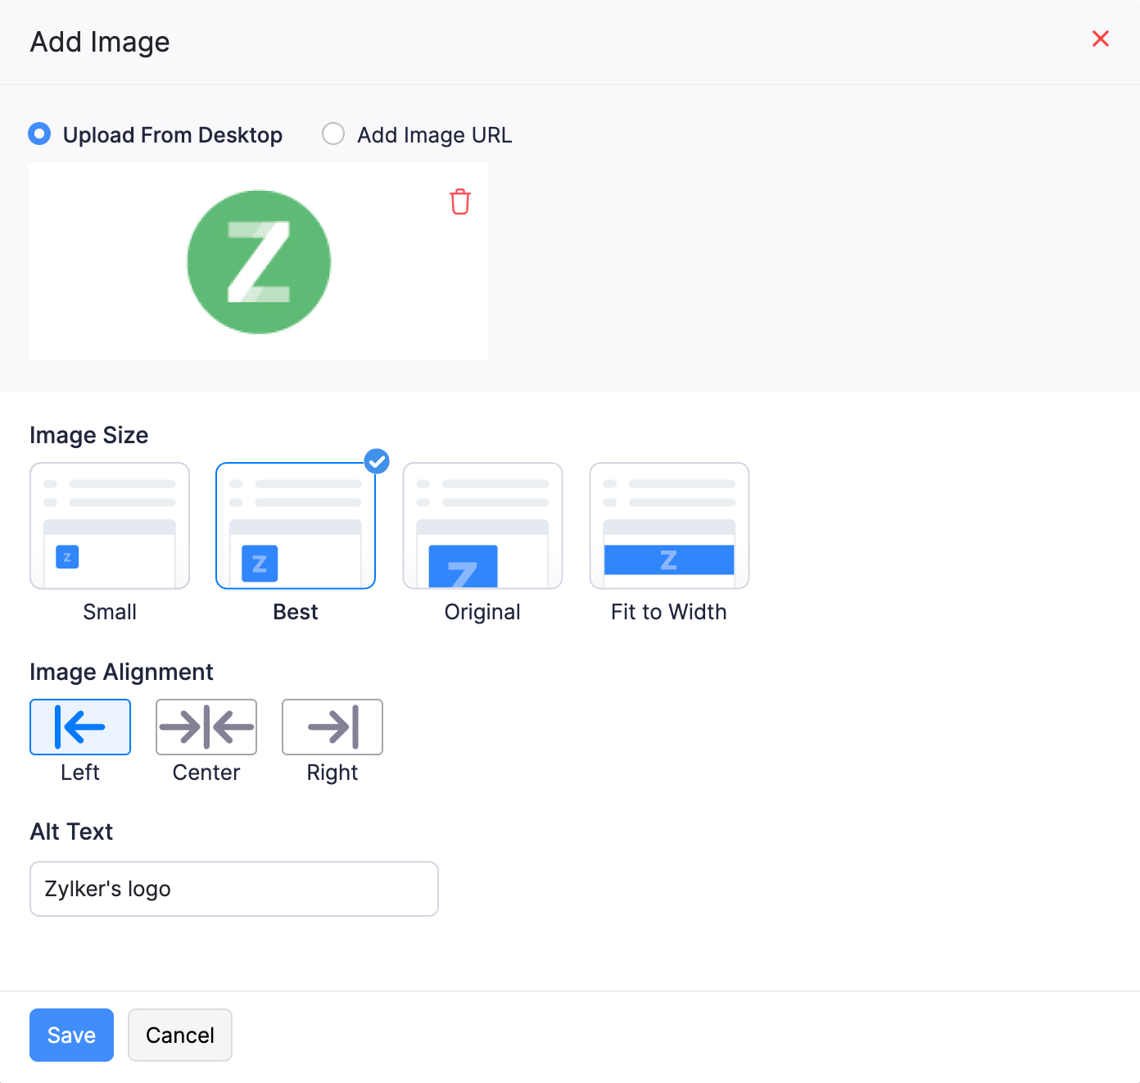Click the blue checkmark on Best size

[x=377, y=461]
